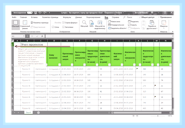
Task: Open Перейти в другое окно dropdown
Action: [152, 25]
